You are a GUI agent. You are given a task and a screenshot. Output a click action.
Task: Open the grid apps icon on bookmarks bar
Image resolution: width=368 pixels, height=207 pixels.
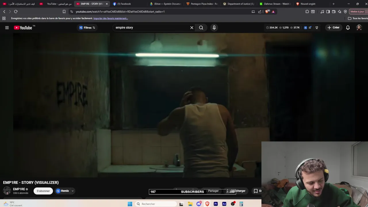tap(4, 18)
